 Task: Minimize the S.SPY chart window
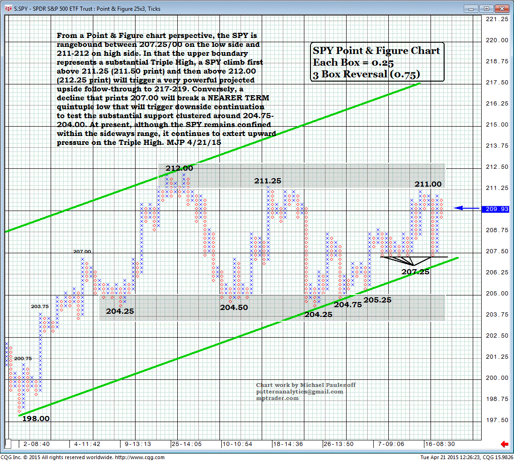pyautogui.click(x=471, y=9)
